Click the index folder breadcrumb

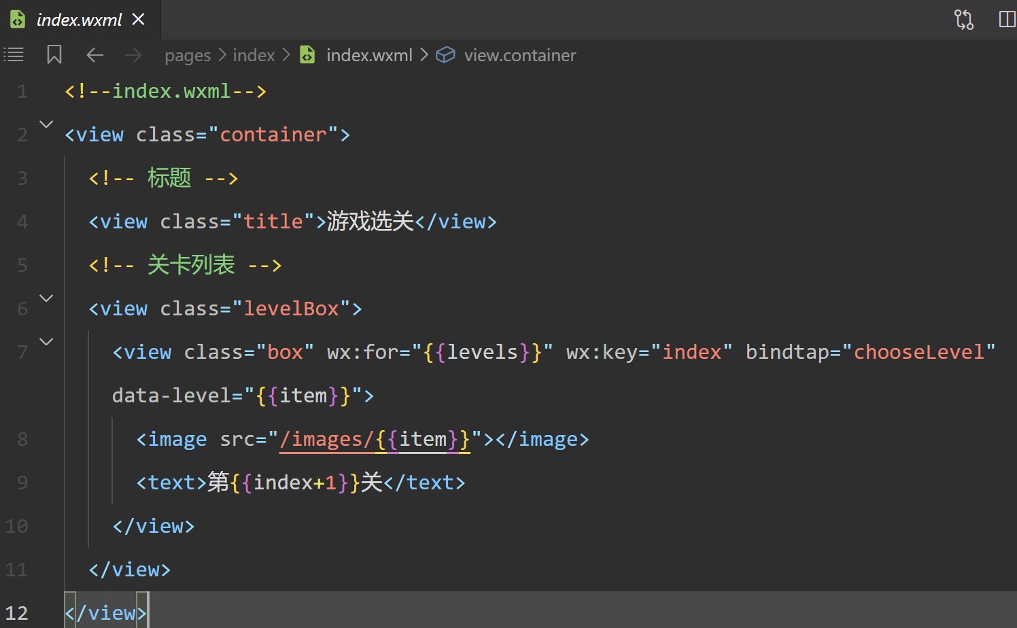point(254,56)
